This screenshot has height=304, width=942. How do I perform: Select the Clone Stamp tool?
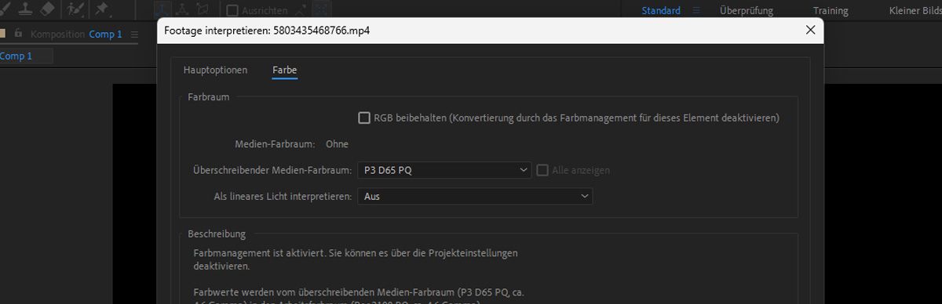point(26,9)
